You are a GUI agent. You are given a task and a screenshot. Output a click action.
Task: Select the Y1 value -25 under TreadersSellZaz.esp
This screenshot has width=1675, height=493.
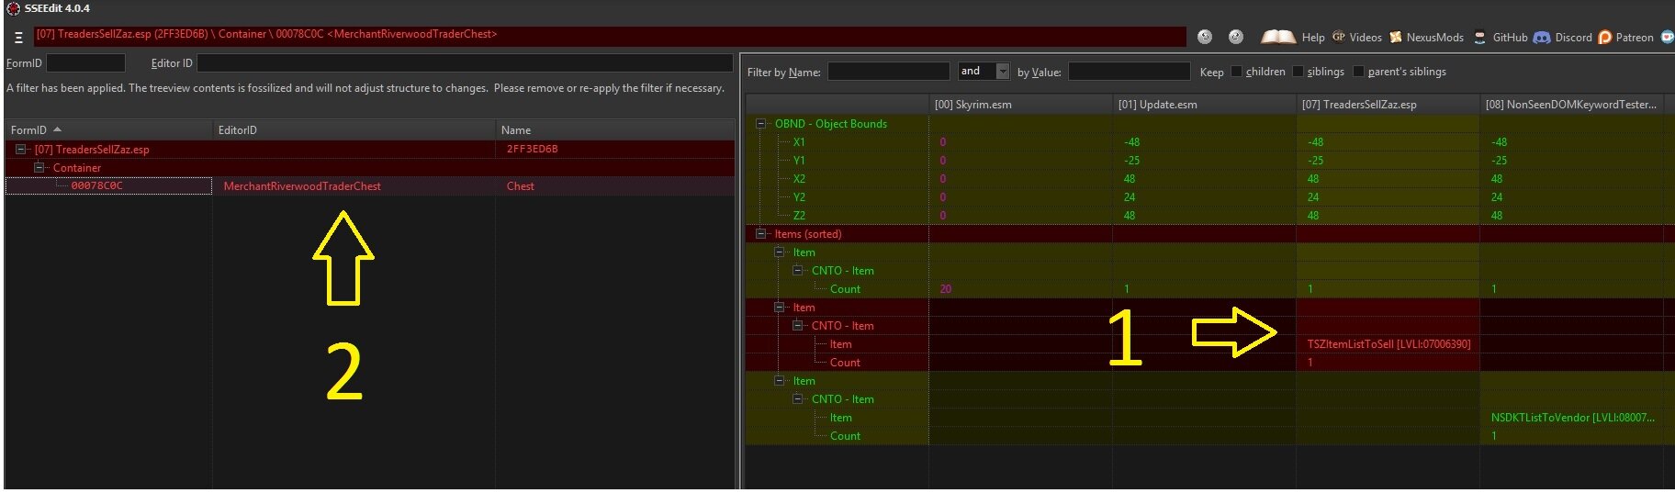(1315, 160)
